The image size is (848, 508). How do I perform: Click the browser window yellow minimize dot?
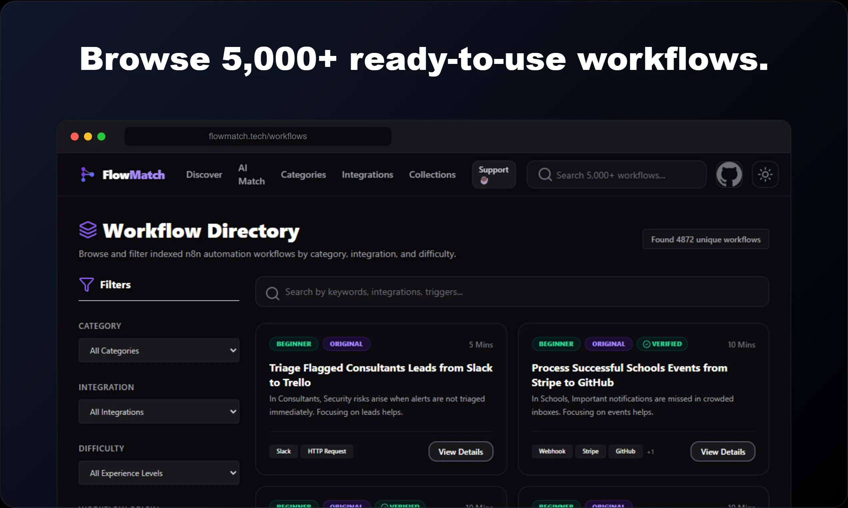(88, 136)
